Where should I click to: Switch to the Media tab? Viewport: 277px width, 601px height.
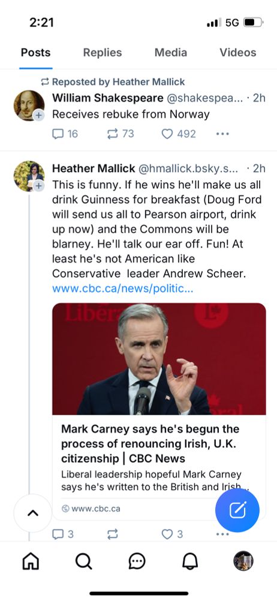171,52
